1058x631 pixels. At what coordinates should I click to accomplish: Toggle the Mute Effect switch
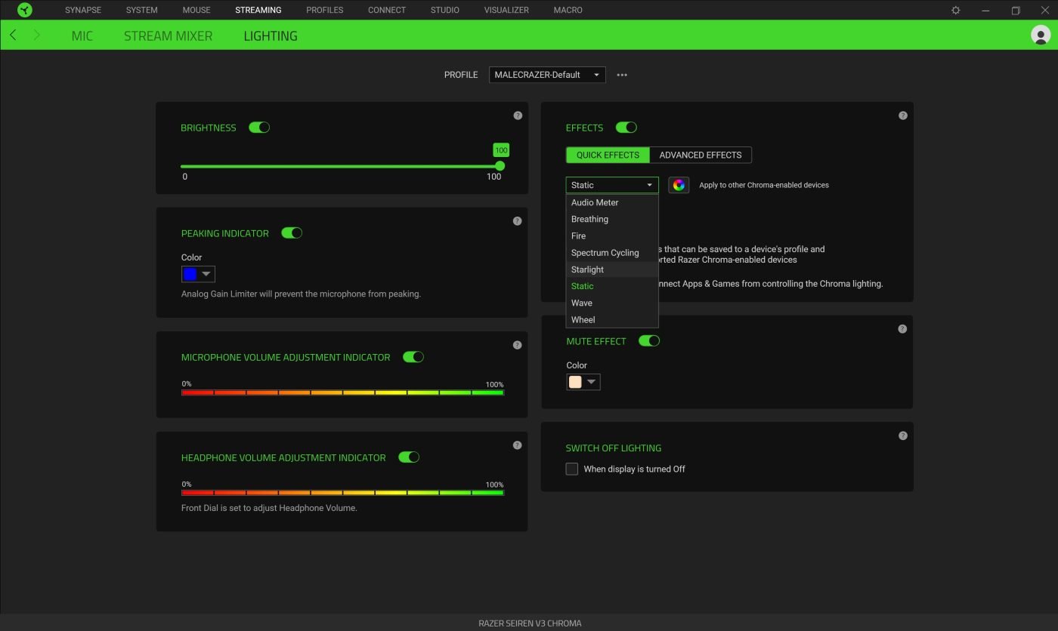point(649,340)
